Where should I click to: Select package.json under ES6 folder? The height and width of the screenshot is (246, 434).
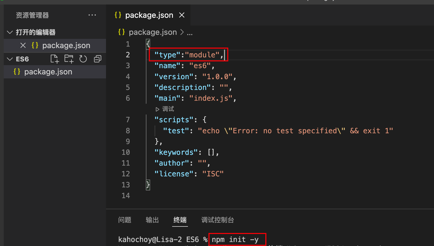pyautogui.click(x=55, y=72)
